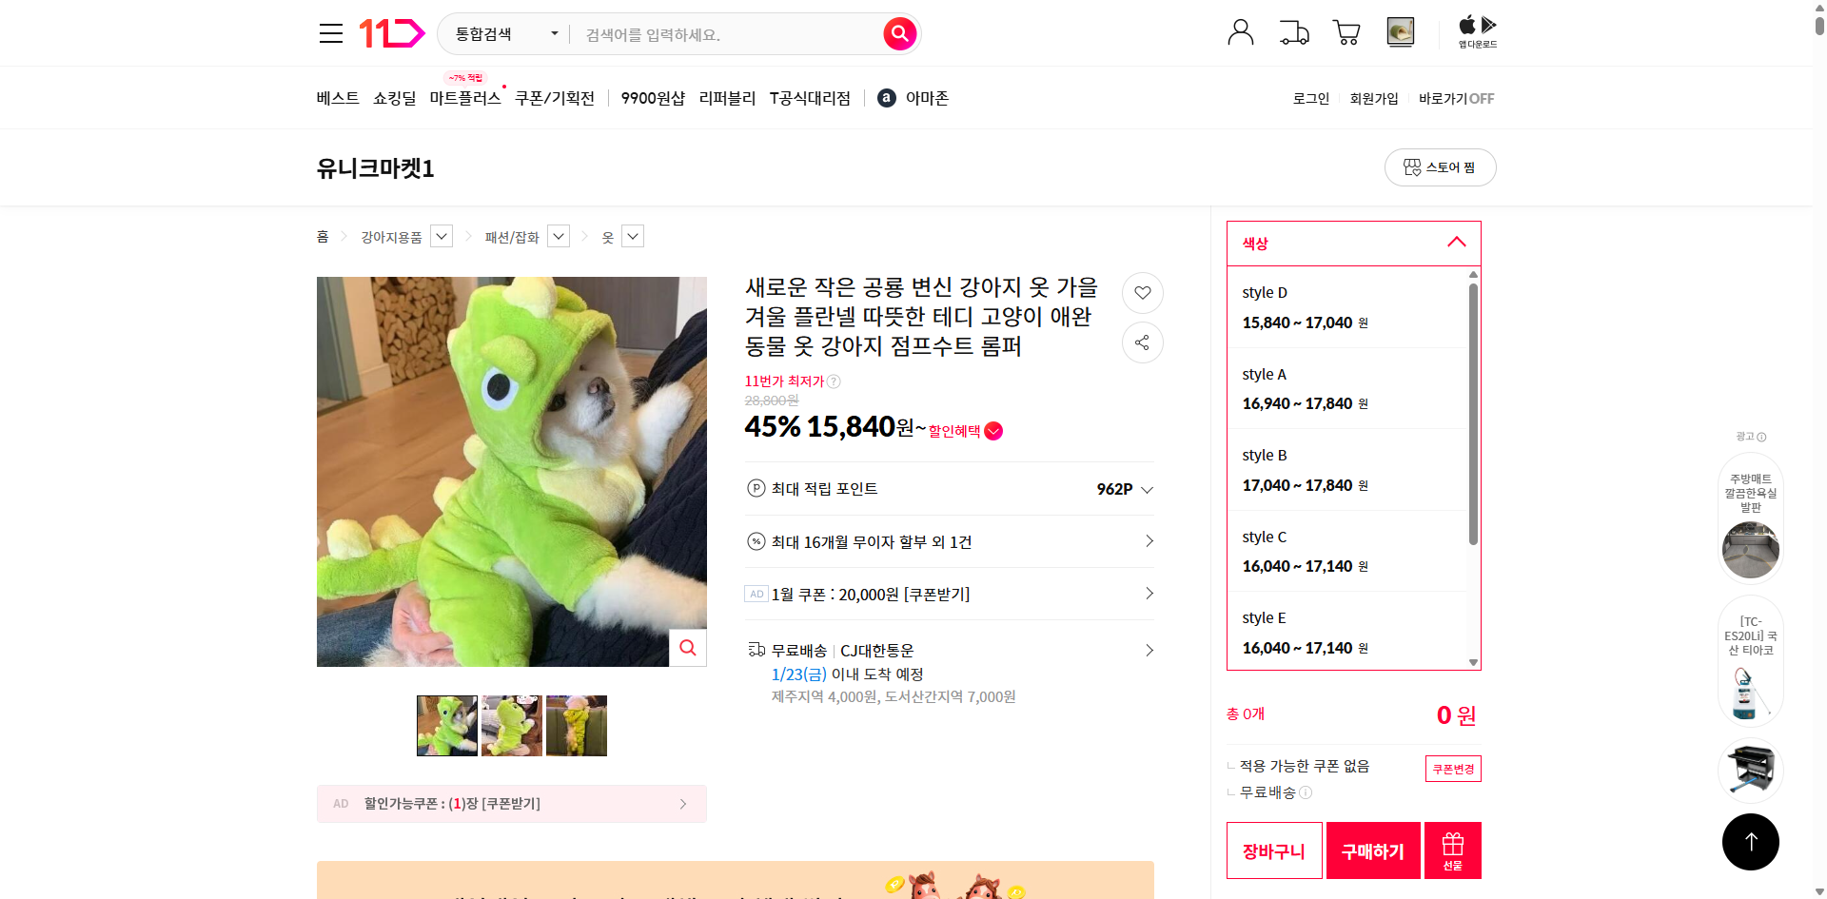1827x899 pixels.
Task: Click the second product thumbnail
Action: (511, 725)
